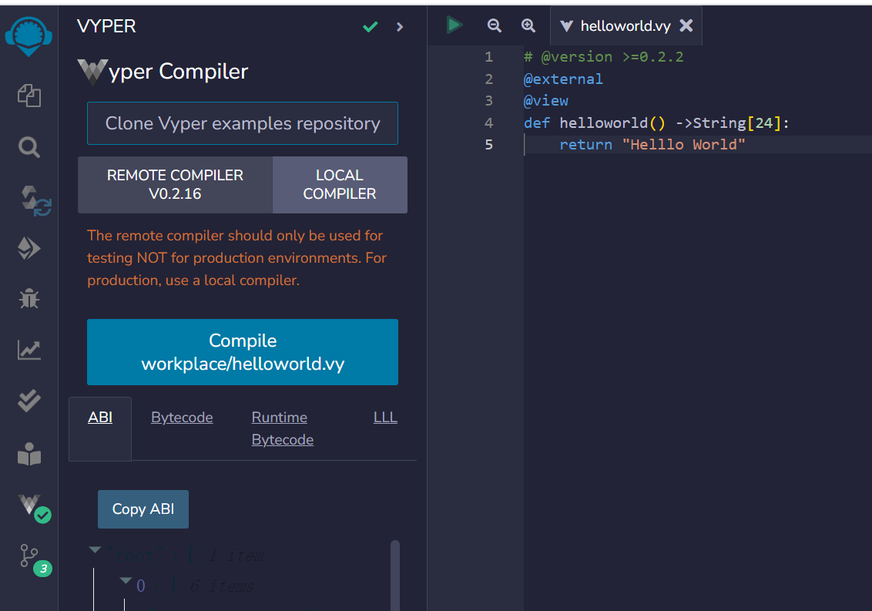Click line number 4 in the gutter
Viewport: 872px width, 611px height.
(489, 123)
